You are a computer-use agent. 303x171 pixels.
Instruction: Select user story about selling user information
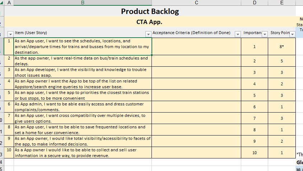coord(83,152)
